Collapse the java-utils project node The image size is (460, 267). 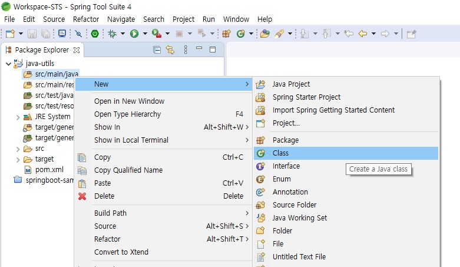[x=8, y=64]
